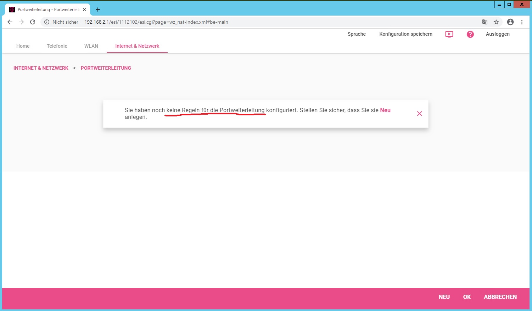This screenshot has height=311, width=532.
Task: Click the ABBRECHEN button
Action: (500, 297)
